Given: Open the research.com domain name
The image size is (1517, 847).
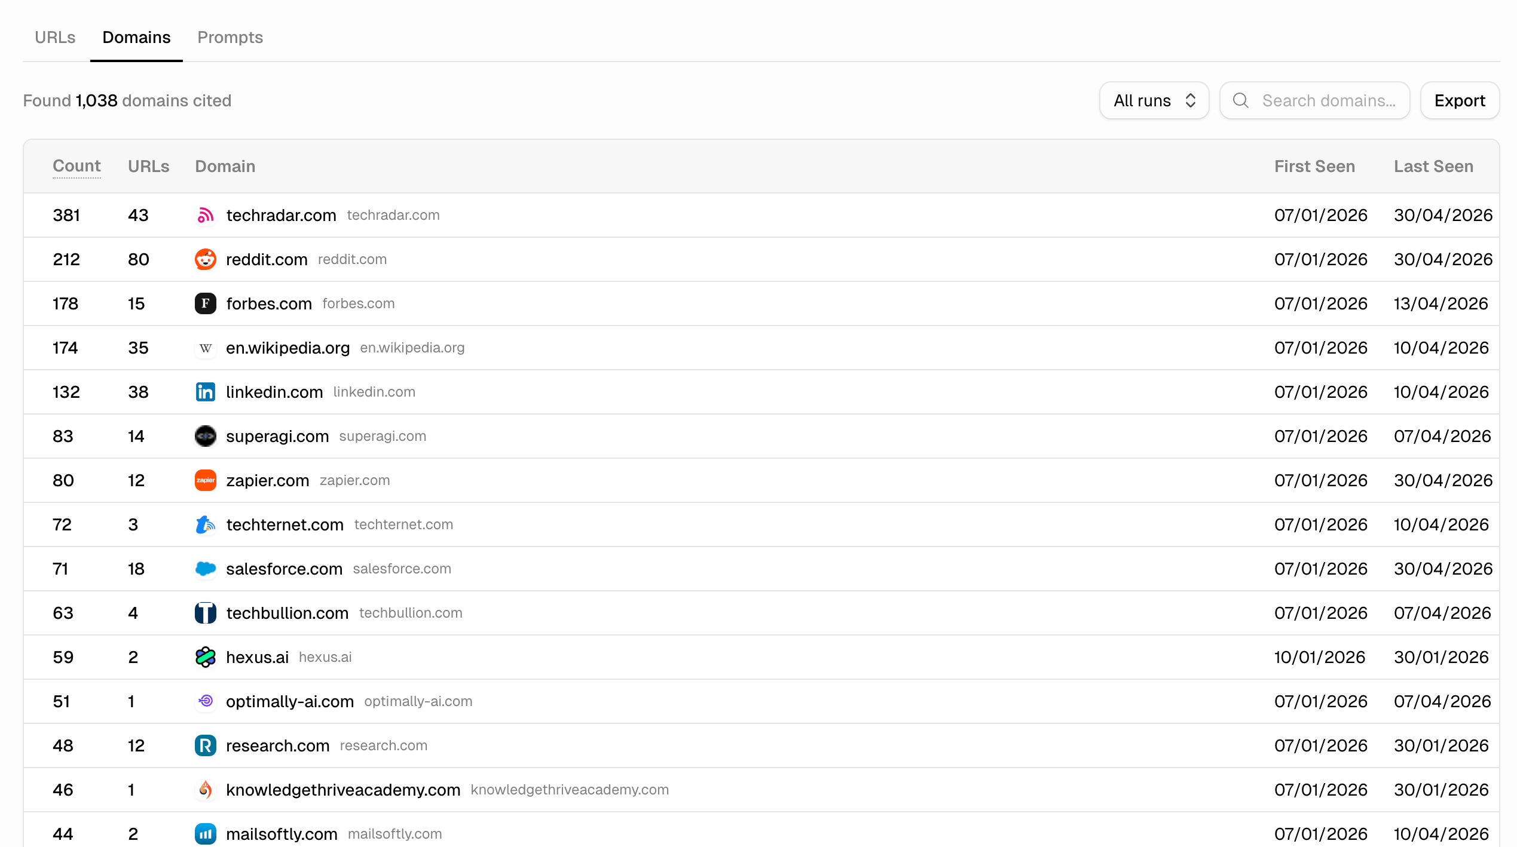Looking at the screenshot, I should [277, 745].
